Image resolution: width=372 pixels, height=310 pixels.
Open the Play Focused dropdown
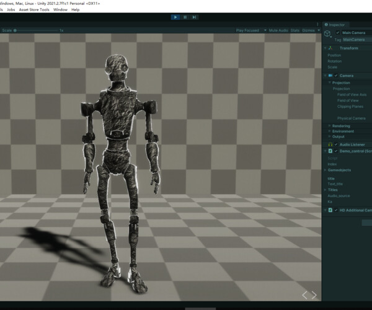pyautogui.click(x=249, y=30)
